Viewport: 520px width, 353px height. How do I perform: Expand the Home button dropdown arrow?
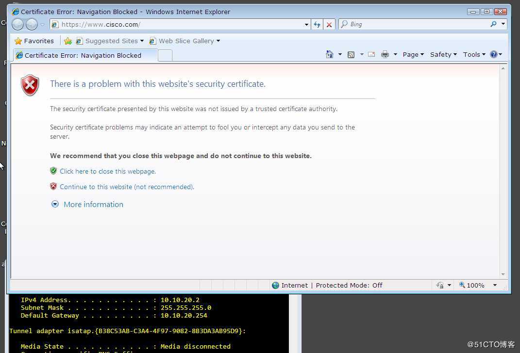(340, 54)
